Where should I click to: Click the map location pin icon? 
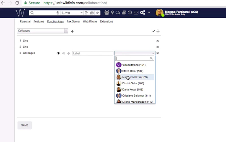[x=112, y=13]
